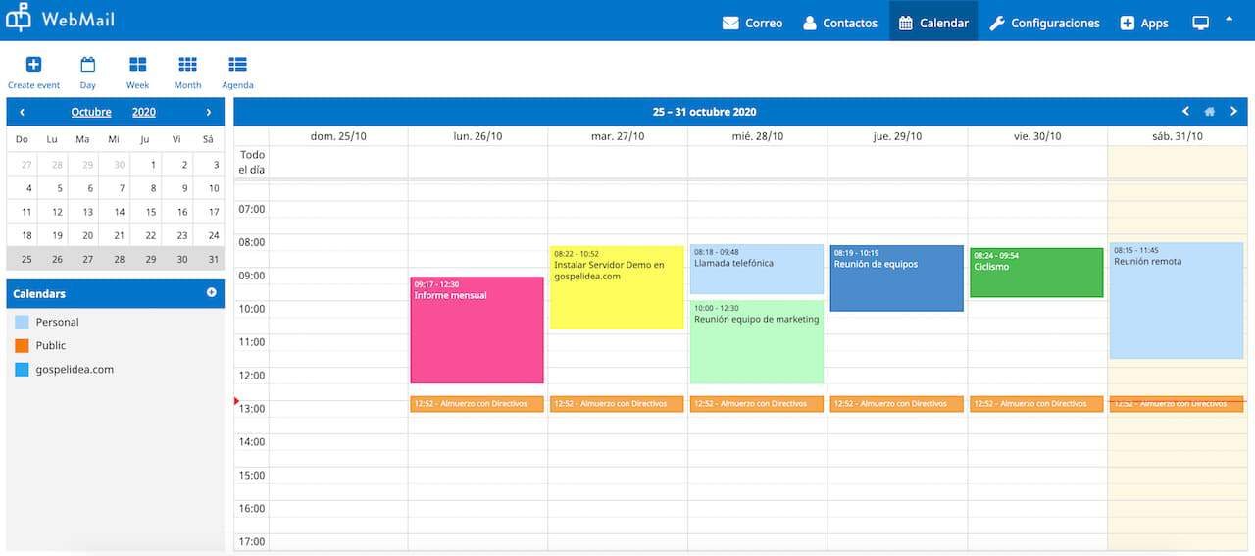Viewport: 1255px width, 556px height.
Task: Select day 15 in the mini calendar
Action: pos(150,212)
